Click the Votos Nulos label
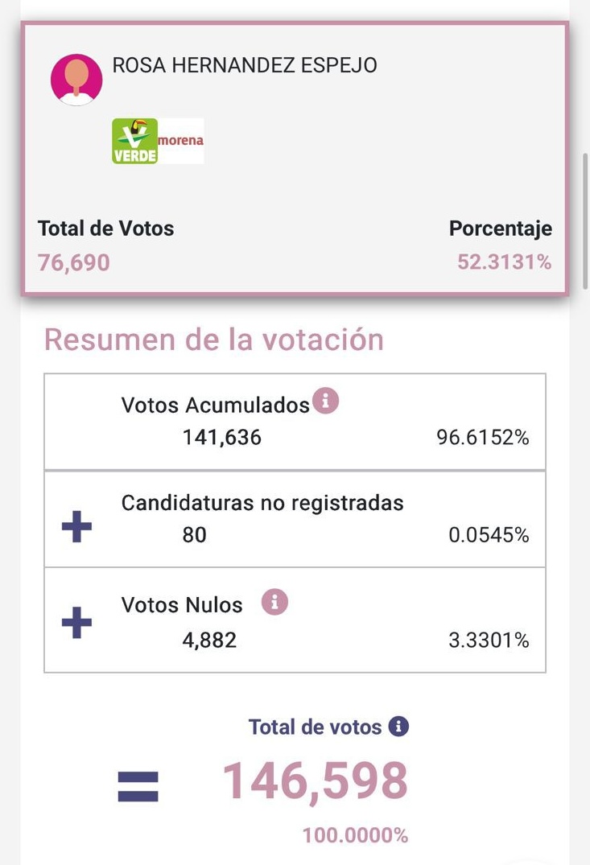Screen dimensions: 590x865 pos(182,605)
